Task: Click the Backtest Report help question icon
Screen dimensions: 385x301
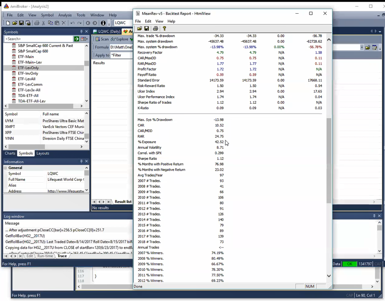Action: (164, 28)
